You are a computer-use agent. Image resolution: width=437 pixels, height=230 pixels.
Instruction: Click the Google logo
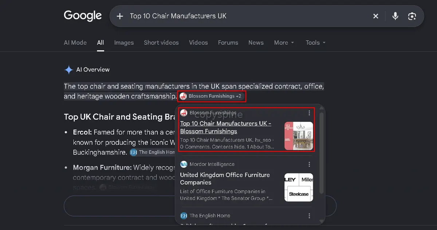click(x=83, y=16)
